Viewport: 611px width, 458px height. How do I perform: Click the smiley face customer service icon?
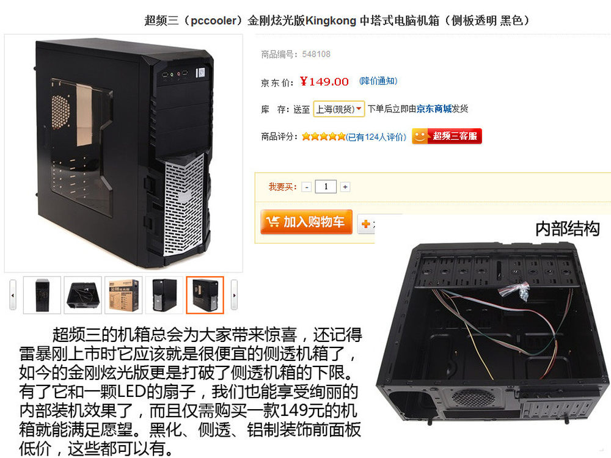point(420,136)
